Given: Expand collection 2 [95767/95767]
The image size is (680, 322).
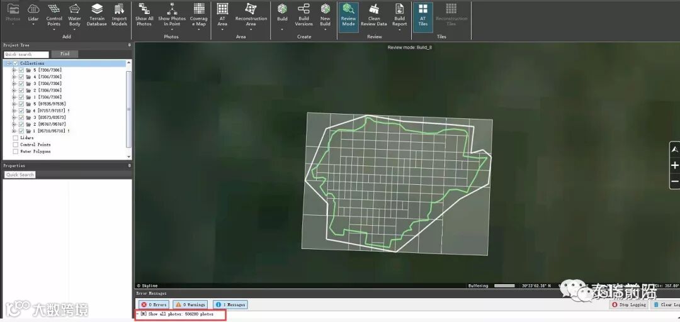Looking at the screenshot, I should tap(14, 125).
